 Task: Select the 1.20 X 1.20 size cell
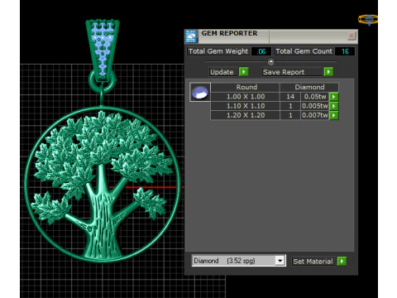[246, 115]
